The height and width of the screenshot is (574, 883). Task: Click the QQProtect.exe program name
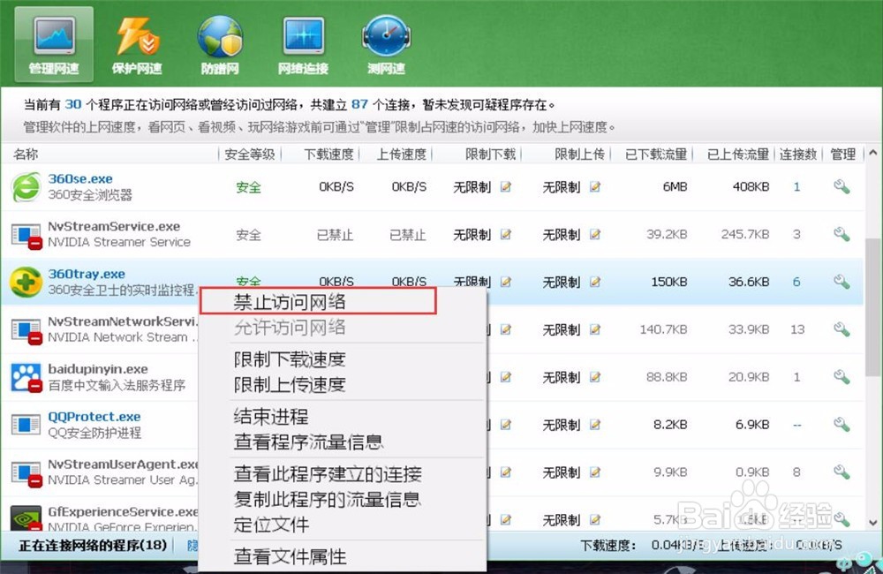[94, 417]
